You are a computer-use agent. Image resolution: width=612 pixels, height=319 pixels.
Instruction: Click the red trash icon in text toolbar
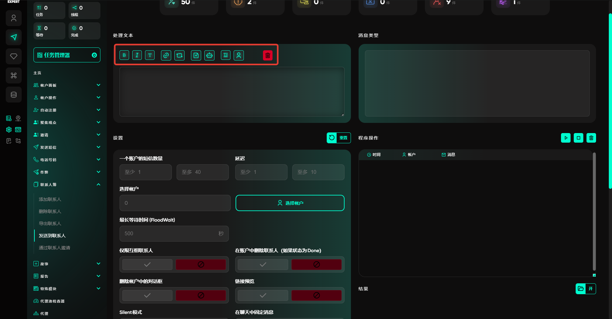268,55
